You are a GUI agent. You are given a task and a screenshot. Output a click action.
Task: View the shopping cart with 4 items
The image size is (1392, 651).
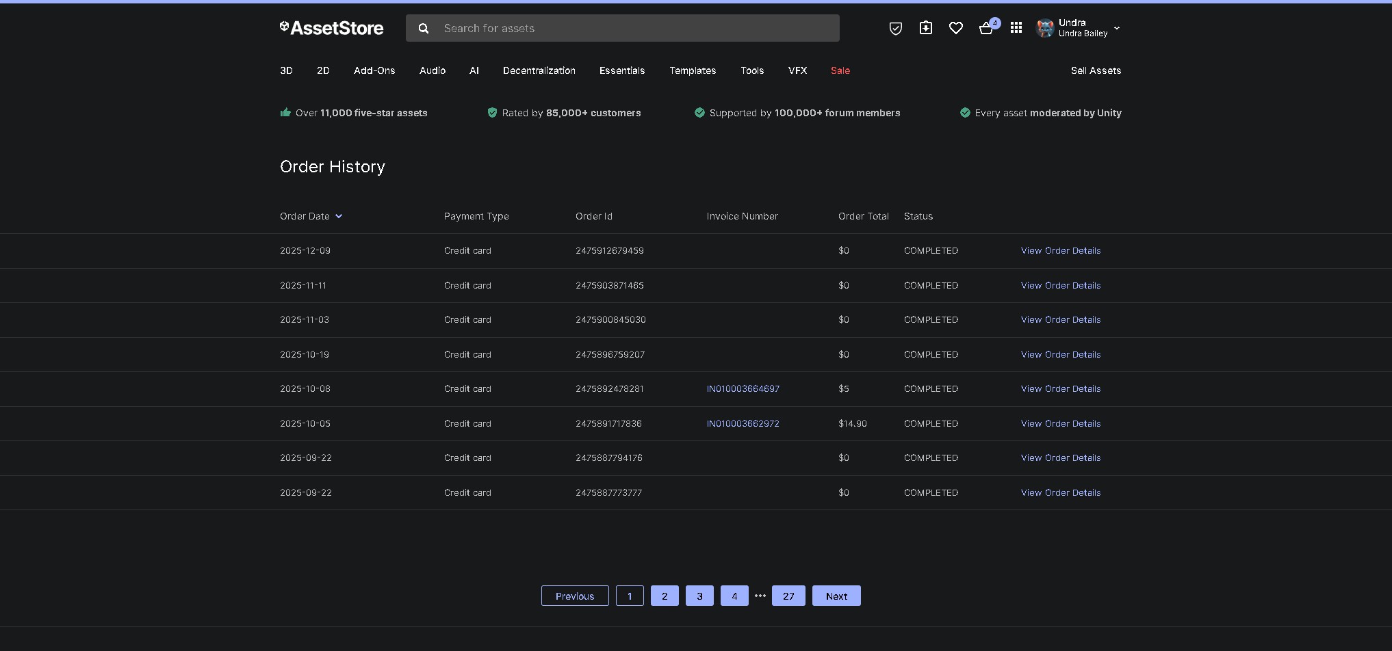tap(985, 29)
